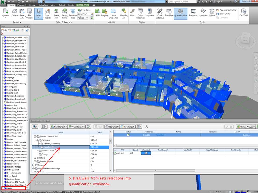Click the new folder icon in Sets panel
Image resolution: width=258 pixels, height=193 pixels.
coord(9,30)
